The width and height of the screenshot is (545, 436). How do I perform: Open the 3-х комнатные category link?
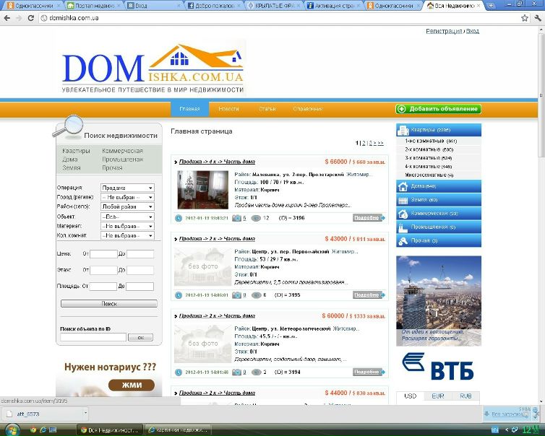(x=428, y=158)
